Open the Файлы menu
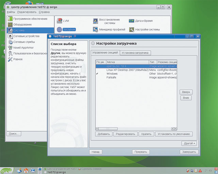Image resolution: width=218 pixels, height=174 pixels. pos(11,12)
